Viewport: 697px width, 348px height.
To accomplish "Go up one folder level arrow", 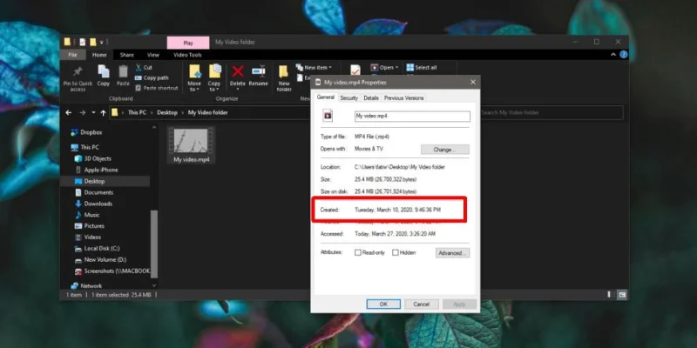I will (x=103, y=113).
